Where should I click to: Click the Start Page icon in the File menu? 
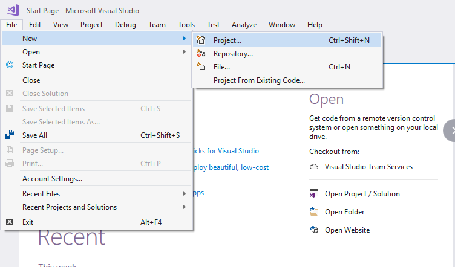tap(10, 65)
